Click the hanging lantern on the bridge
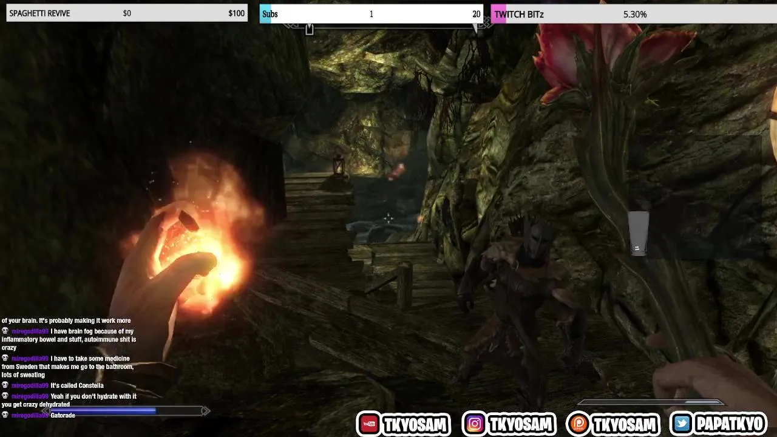 click(339, 165)
